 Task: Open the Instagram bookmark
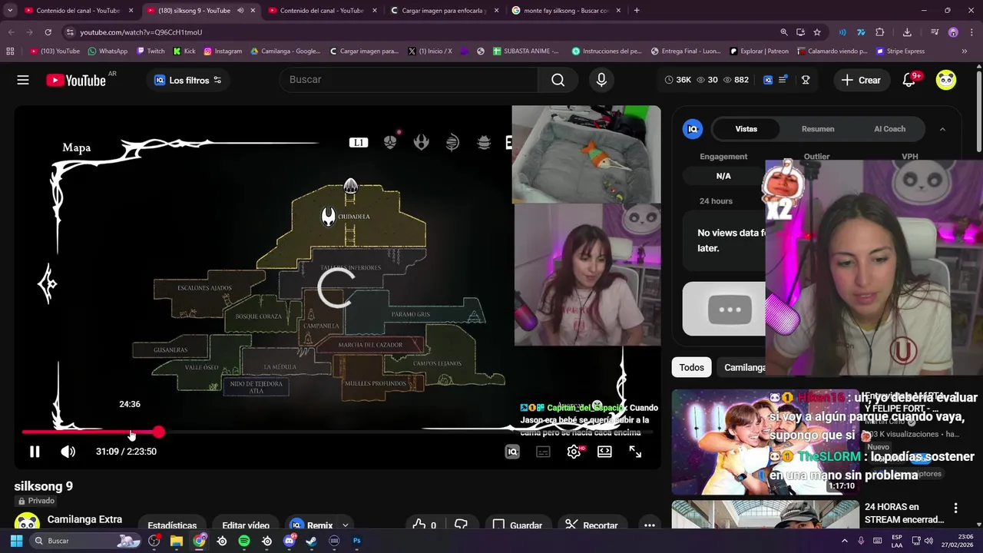click(x=223, y=51)
